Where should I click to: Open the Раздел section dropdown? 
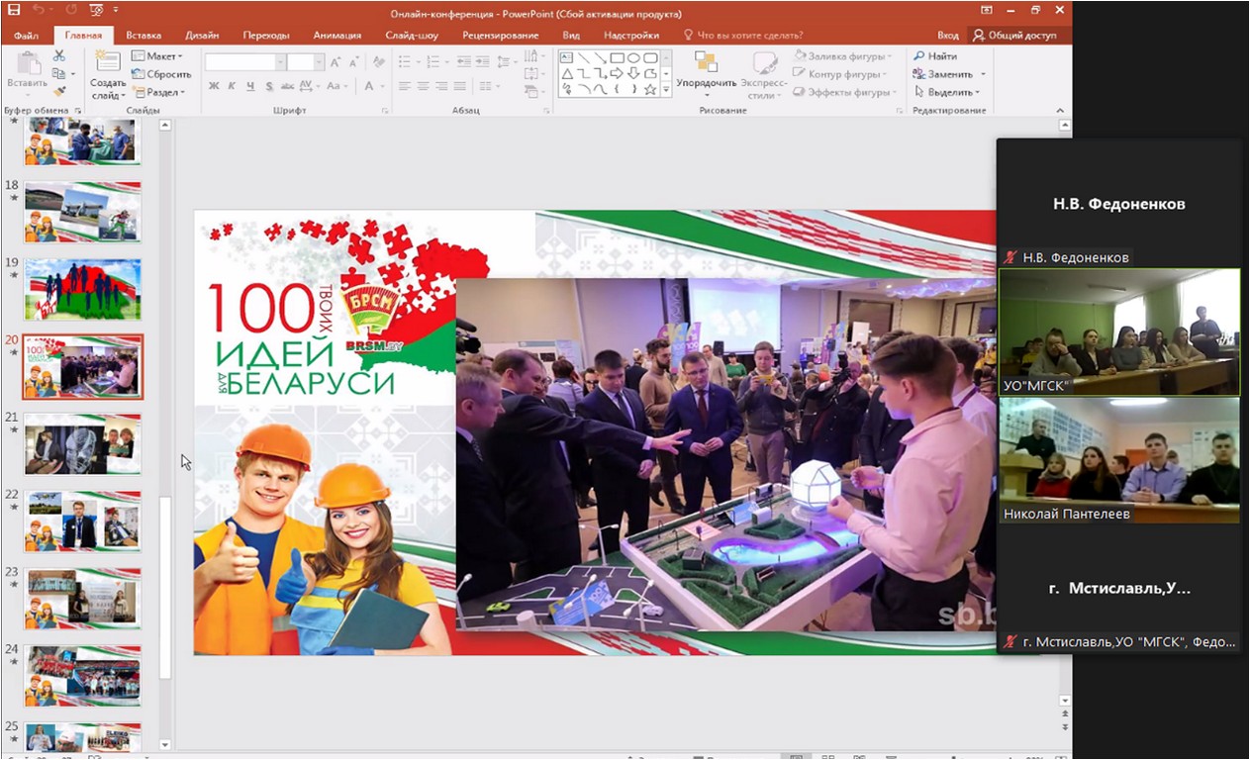(158, 92)
